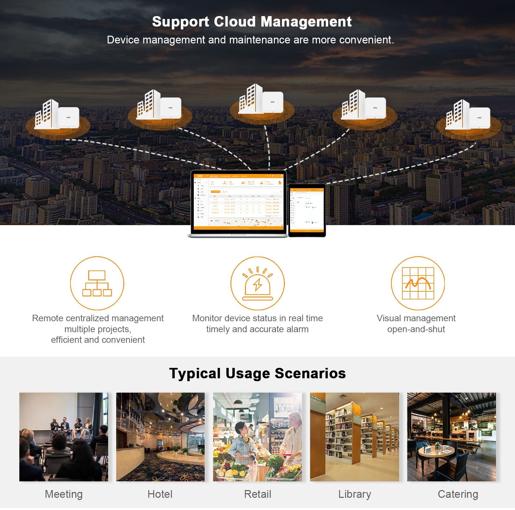
Task: Open the Meeting scenario photo
Action: (x=64, y=437)
